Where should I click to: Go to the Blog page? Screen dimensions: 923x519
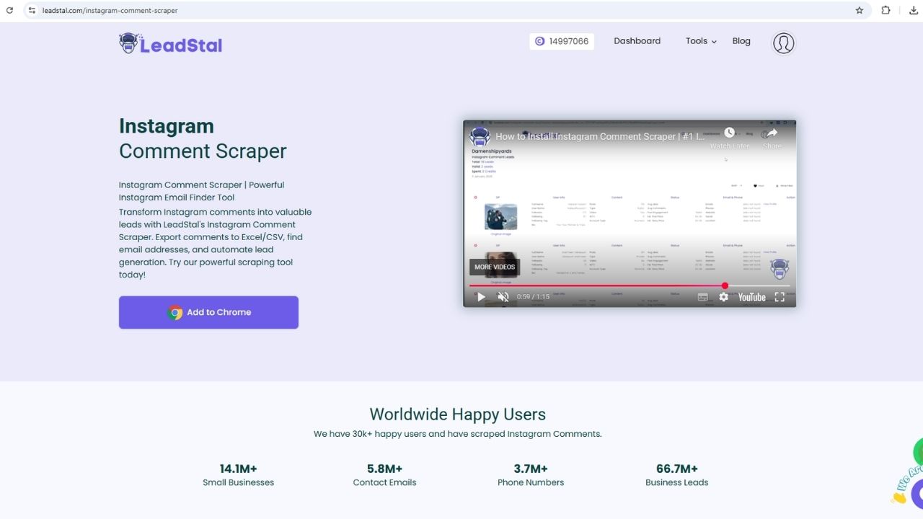pyautogui.click(x=741, y=41)
